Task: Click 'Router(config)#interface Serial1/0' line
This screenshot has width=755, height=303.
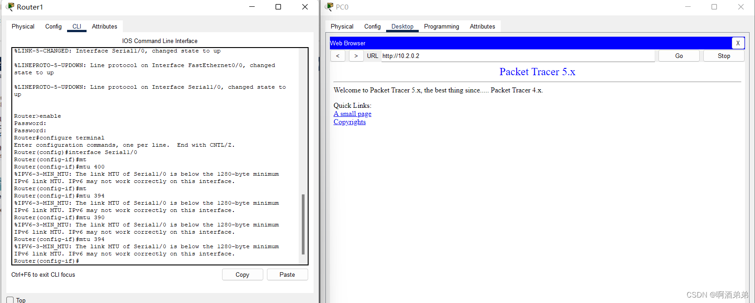Action: pyautogui.click(x=76, y=152)
